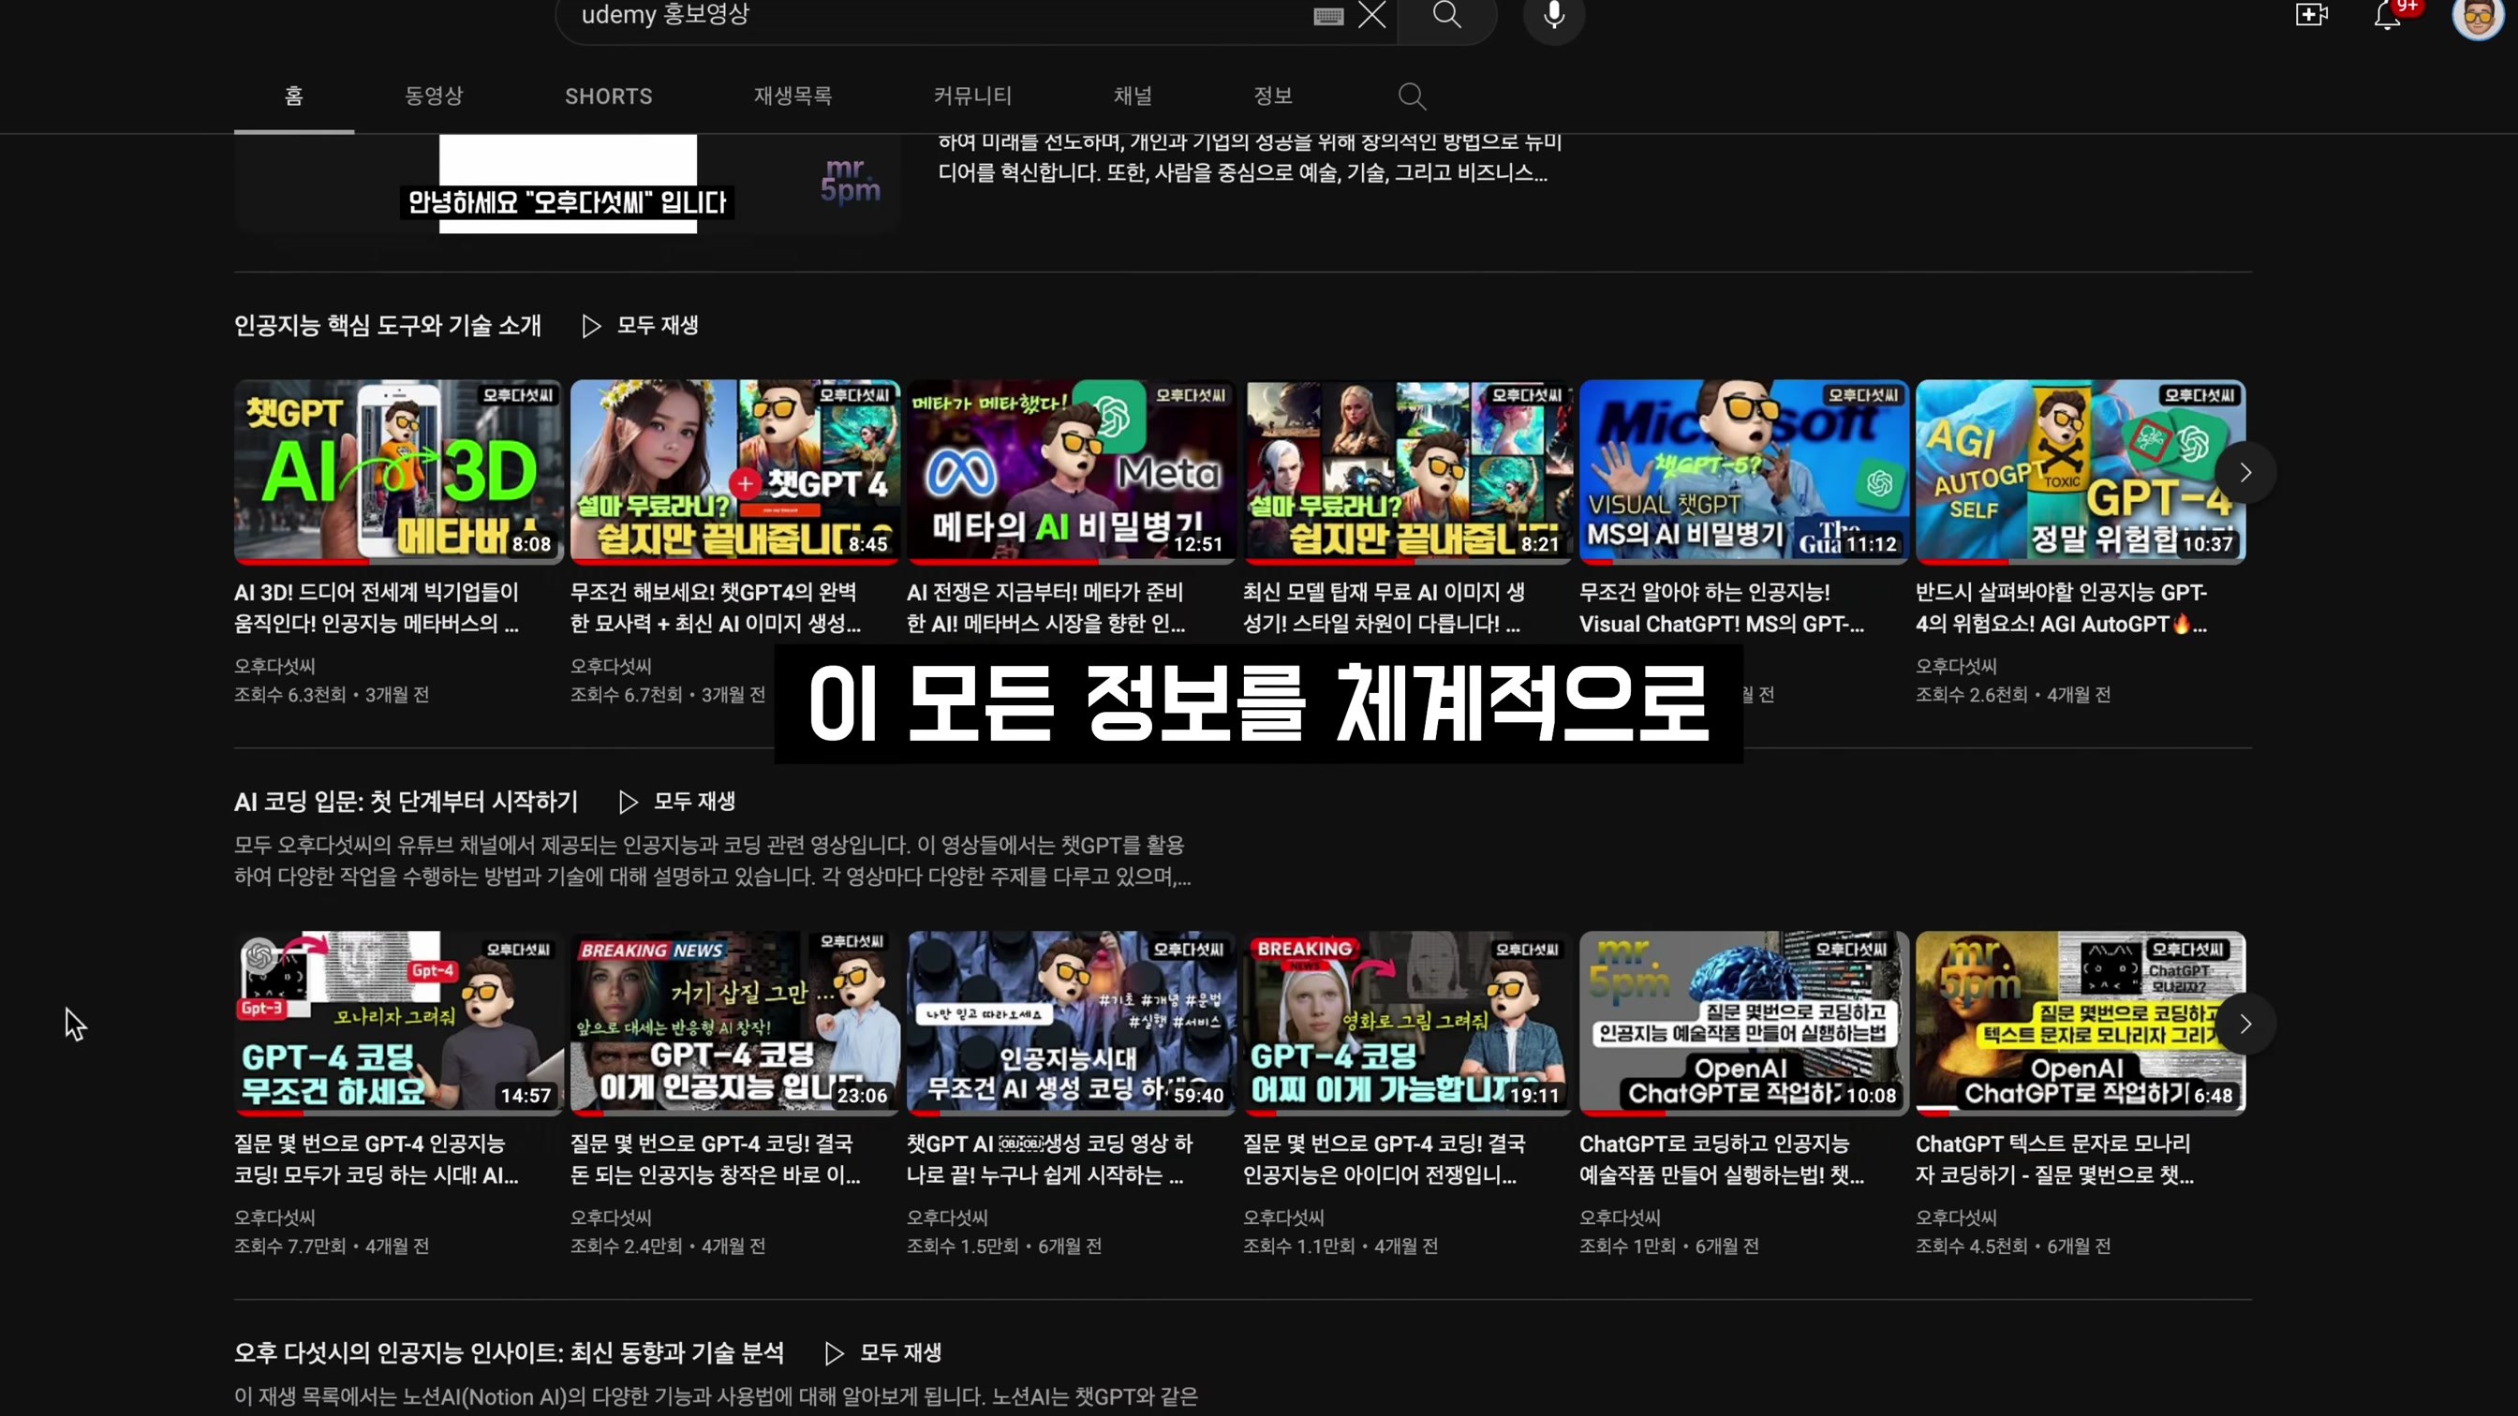Start voice search with microphone icon
The image size is (2518, 1416).
[x=1554, y=16]
